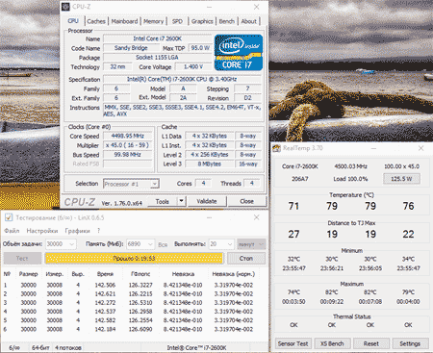Click the Close button in CPU-Z
The width and height of the screenshot is (433, 353).
[x=246, y=201]
